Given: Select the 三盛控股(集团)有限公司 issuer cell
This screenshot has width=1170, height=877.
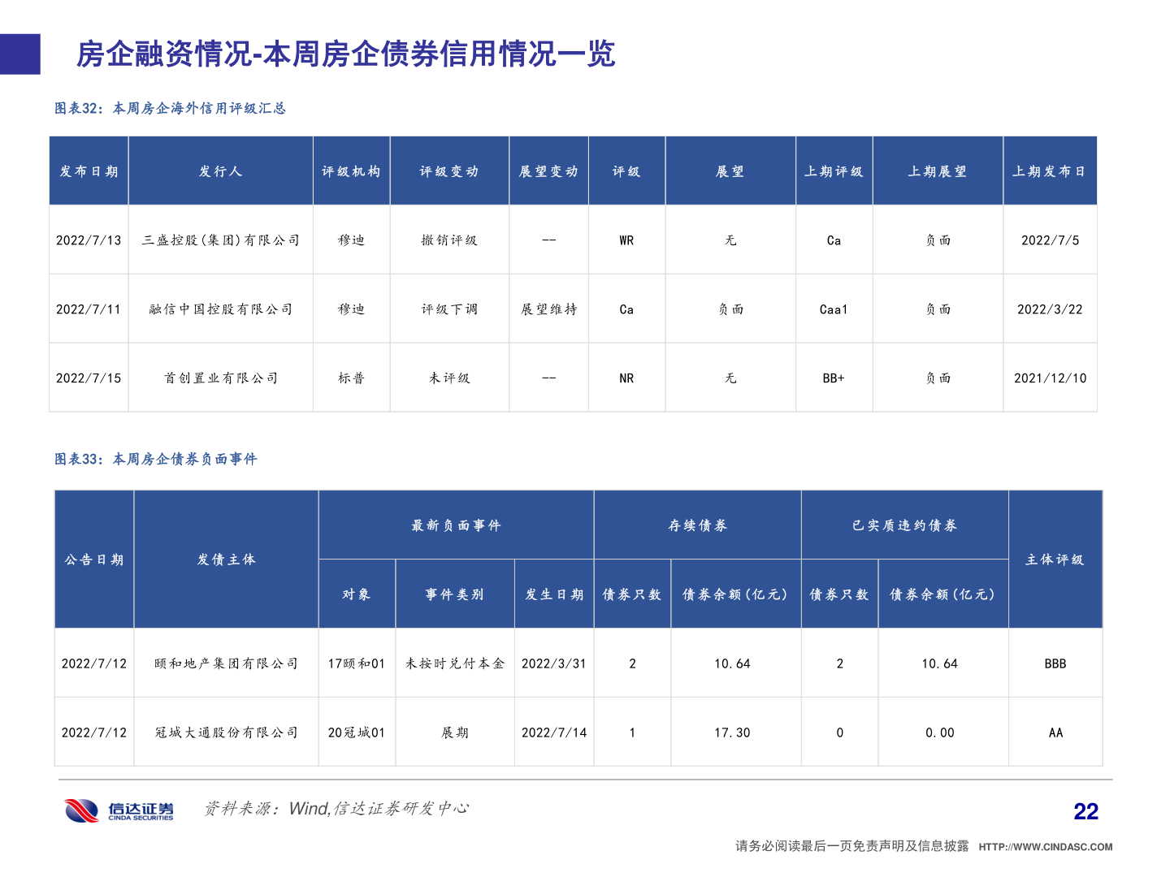Looking at the screenshot, I should click(x=220, y=240).
